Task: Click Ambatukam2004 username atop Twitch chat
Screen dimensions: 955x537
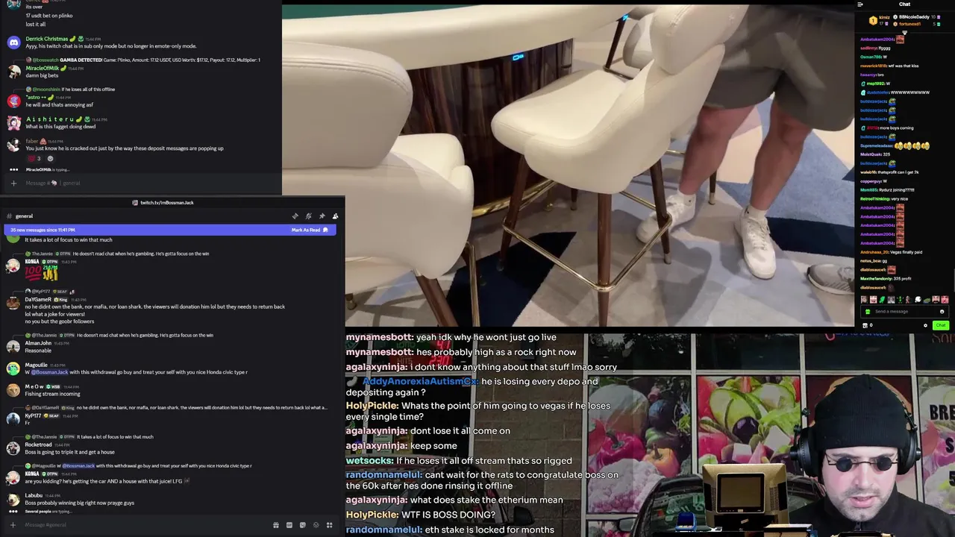Action: click(x=877, y=39)
